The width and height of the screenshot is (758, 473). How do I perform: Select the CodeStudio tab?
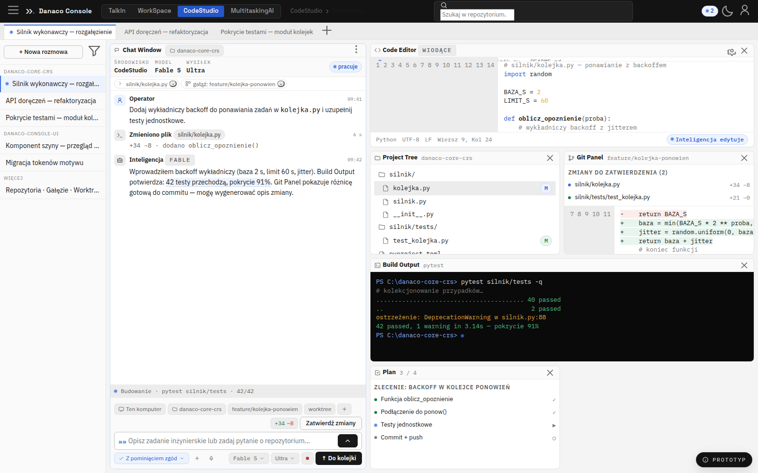coord(201,11)
